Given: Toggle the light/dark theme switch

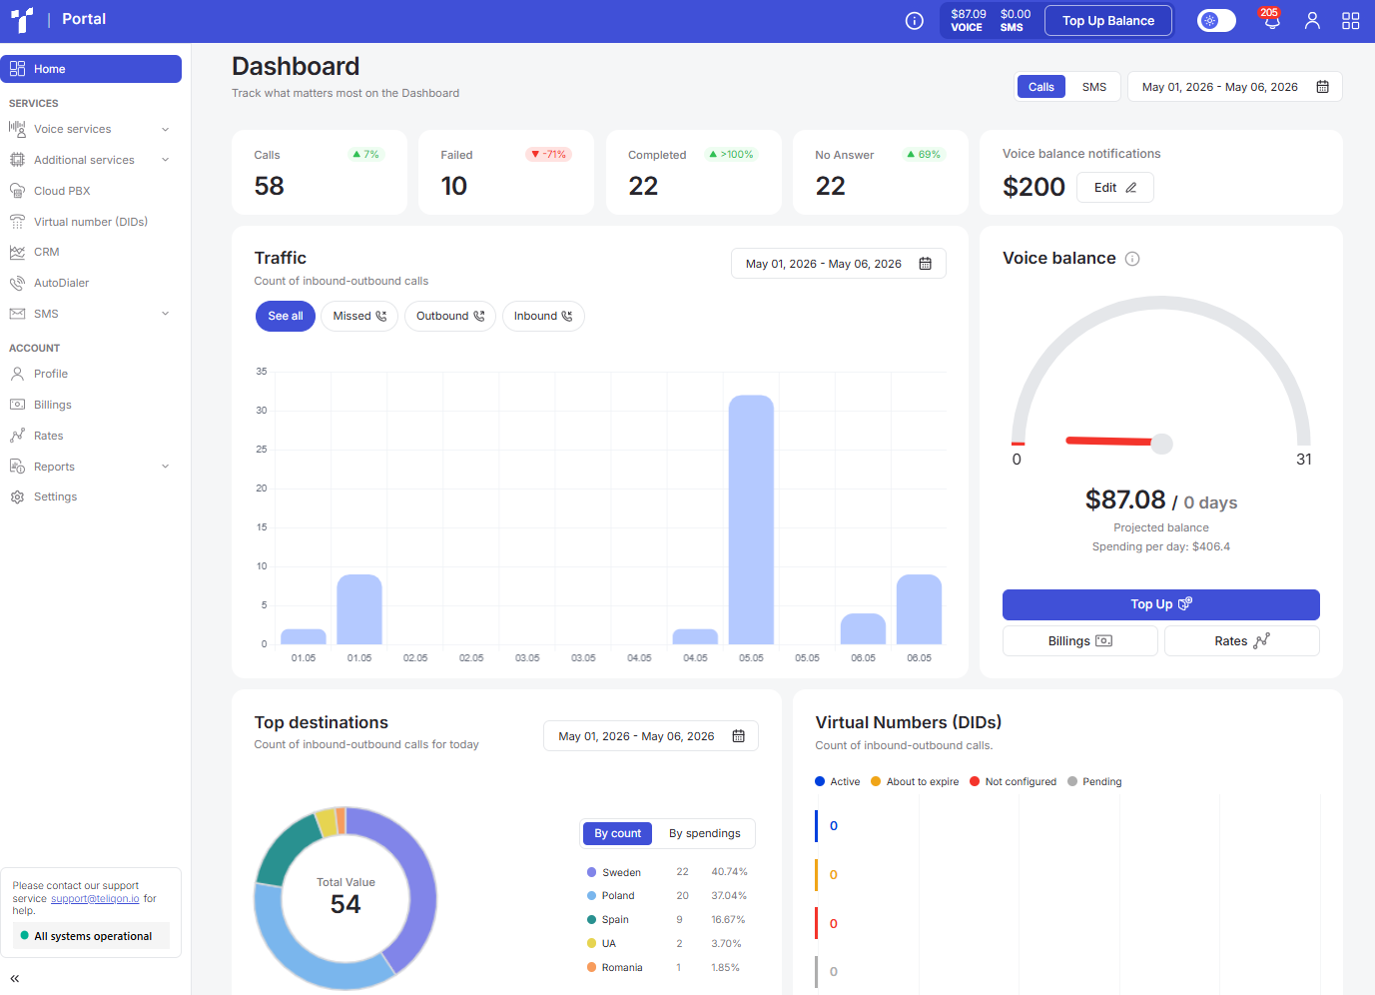Looking at the screenshot, I should 1216,21.
